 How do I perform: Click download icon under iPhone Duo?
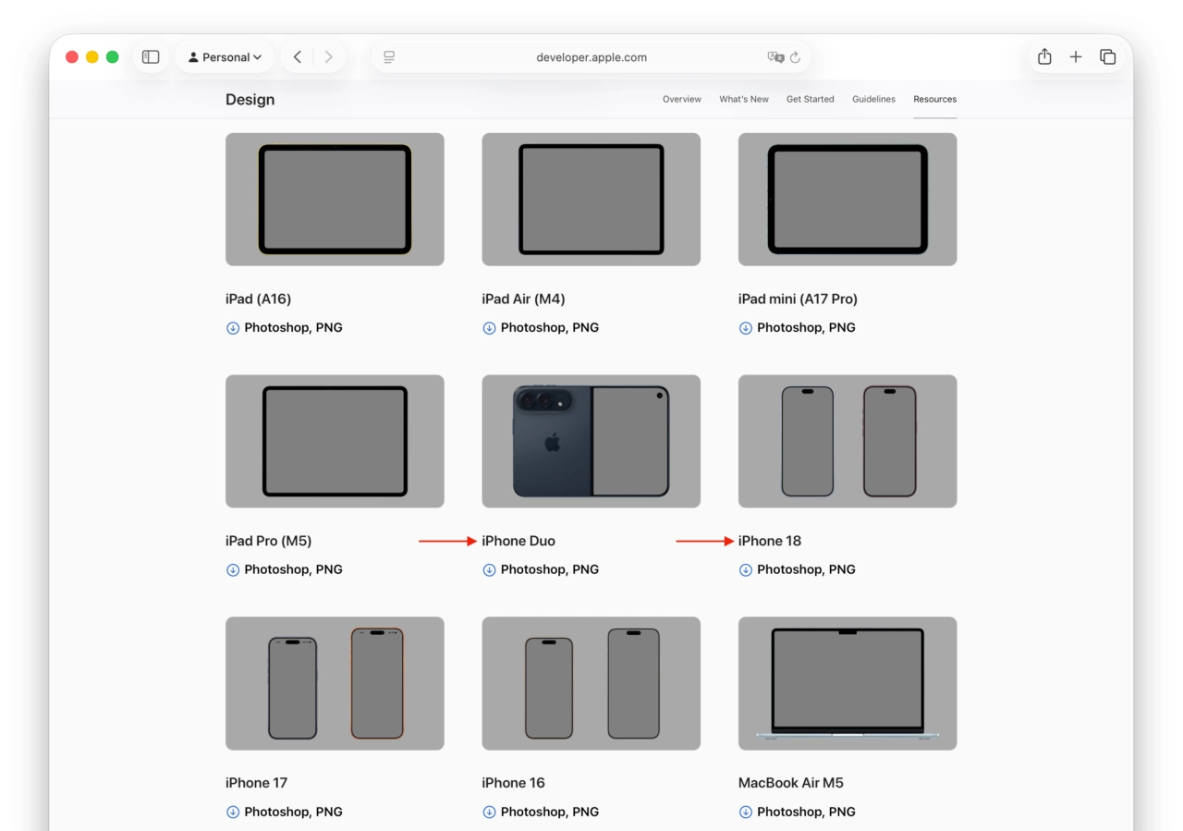click(x=489, y=570)
